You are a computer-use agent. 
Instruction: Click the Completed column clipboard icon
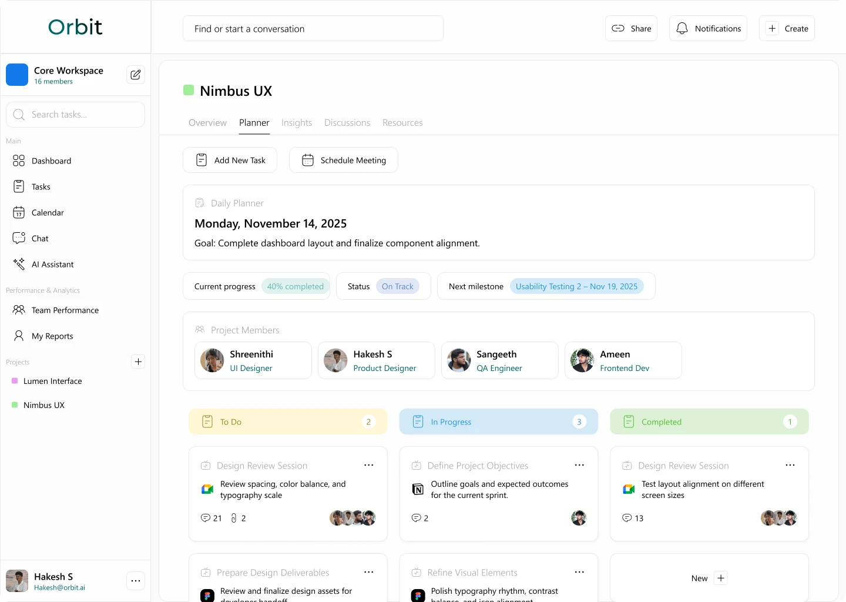pyautogui.click(x=629, y=422)
